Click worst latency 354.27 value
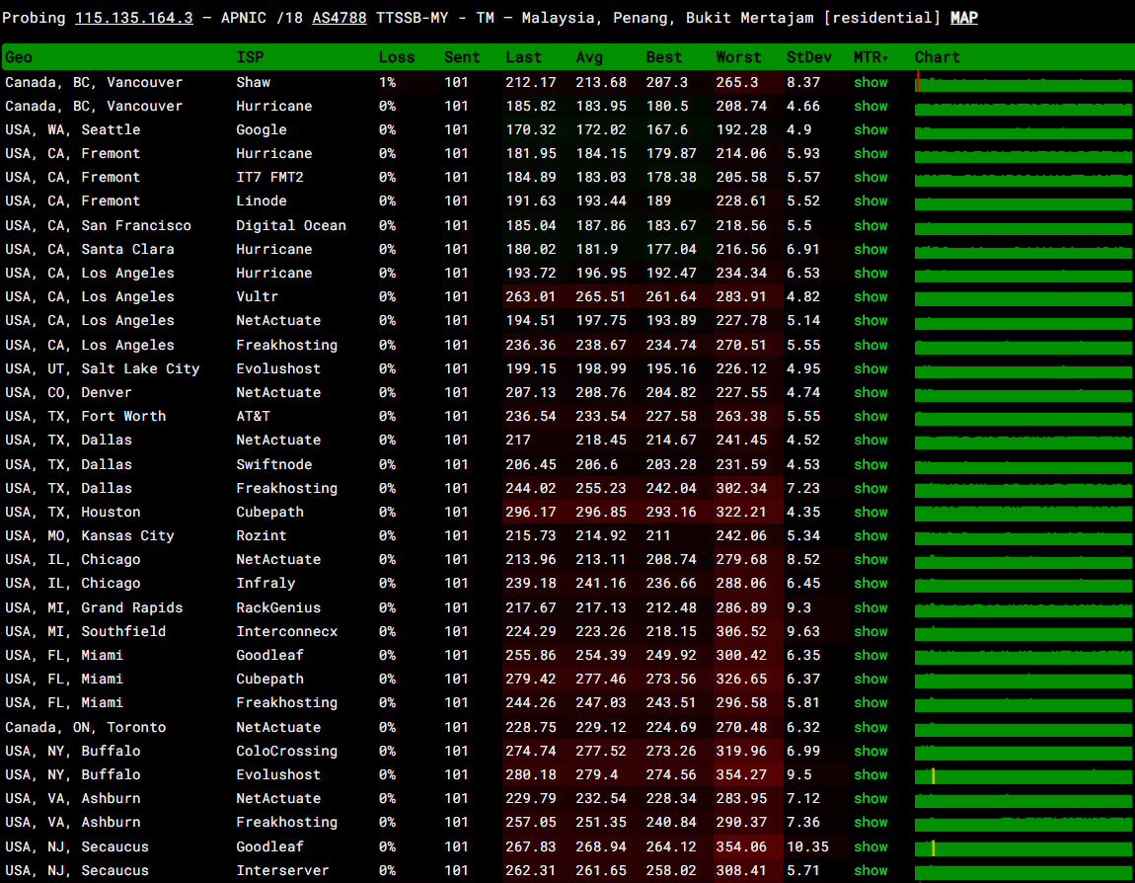The height and width of the screenshot is (883, 1135). click(740, 775)
